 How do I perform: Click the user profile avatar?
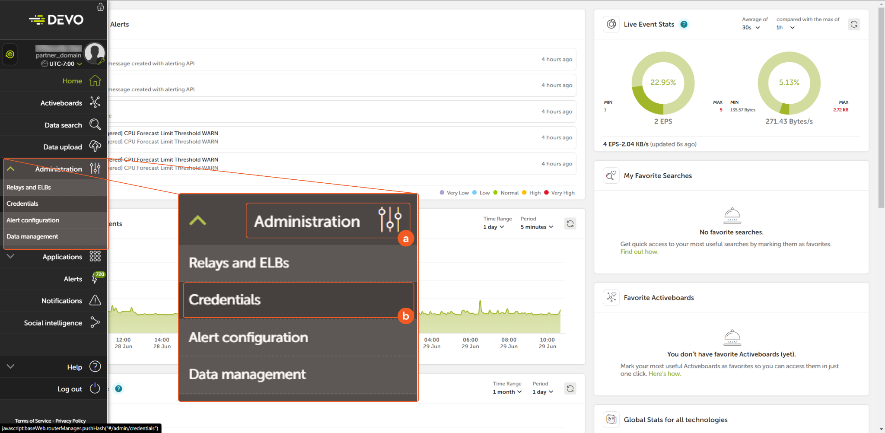point(94,53)
